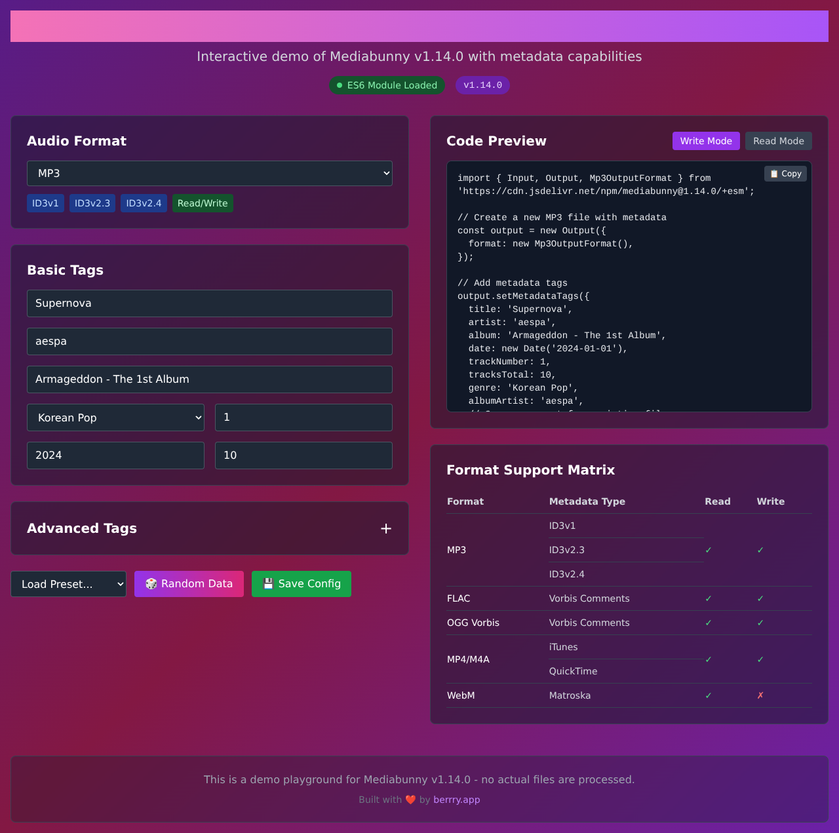The height and width of the screenshot is (833, 839).
Task: Click the Random Data button
Action: coord(189,583)
